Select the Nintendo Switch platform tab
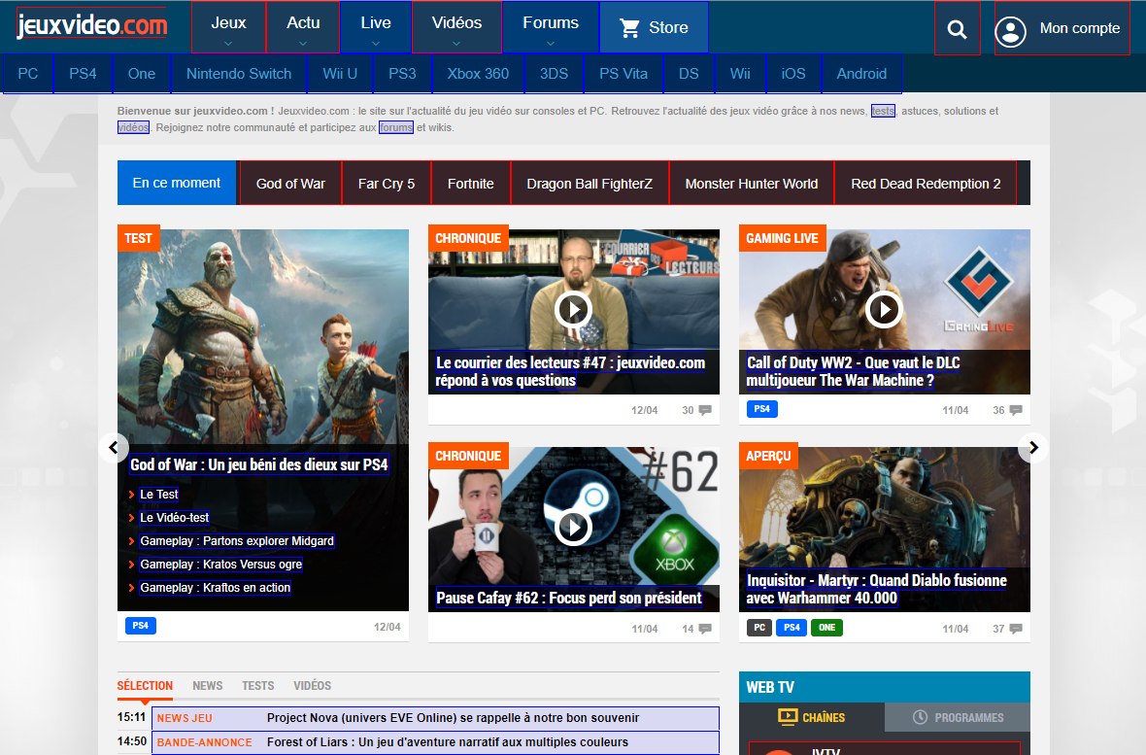The image size is (1146, 755). [x=239, y=73]
